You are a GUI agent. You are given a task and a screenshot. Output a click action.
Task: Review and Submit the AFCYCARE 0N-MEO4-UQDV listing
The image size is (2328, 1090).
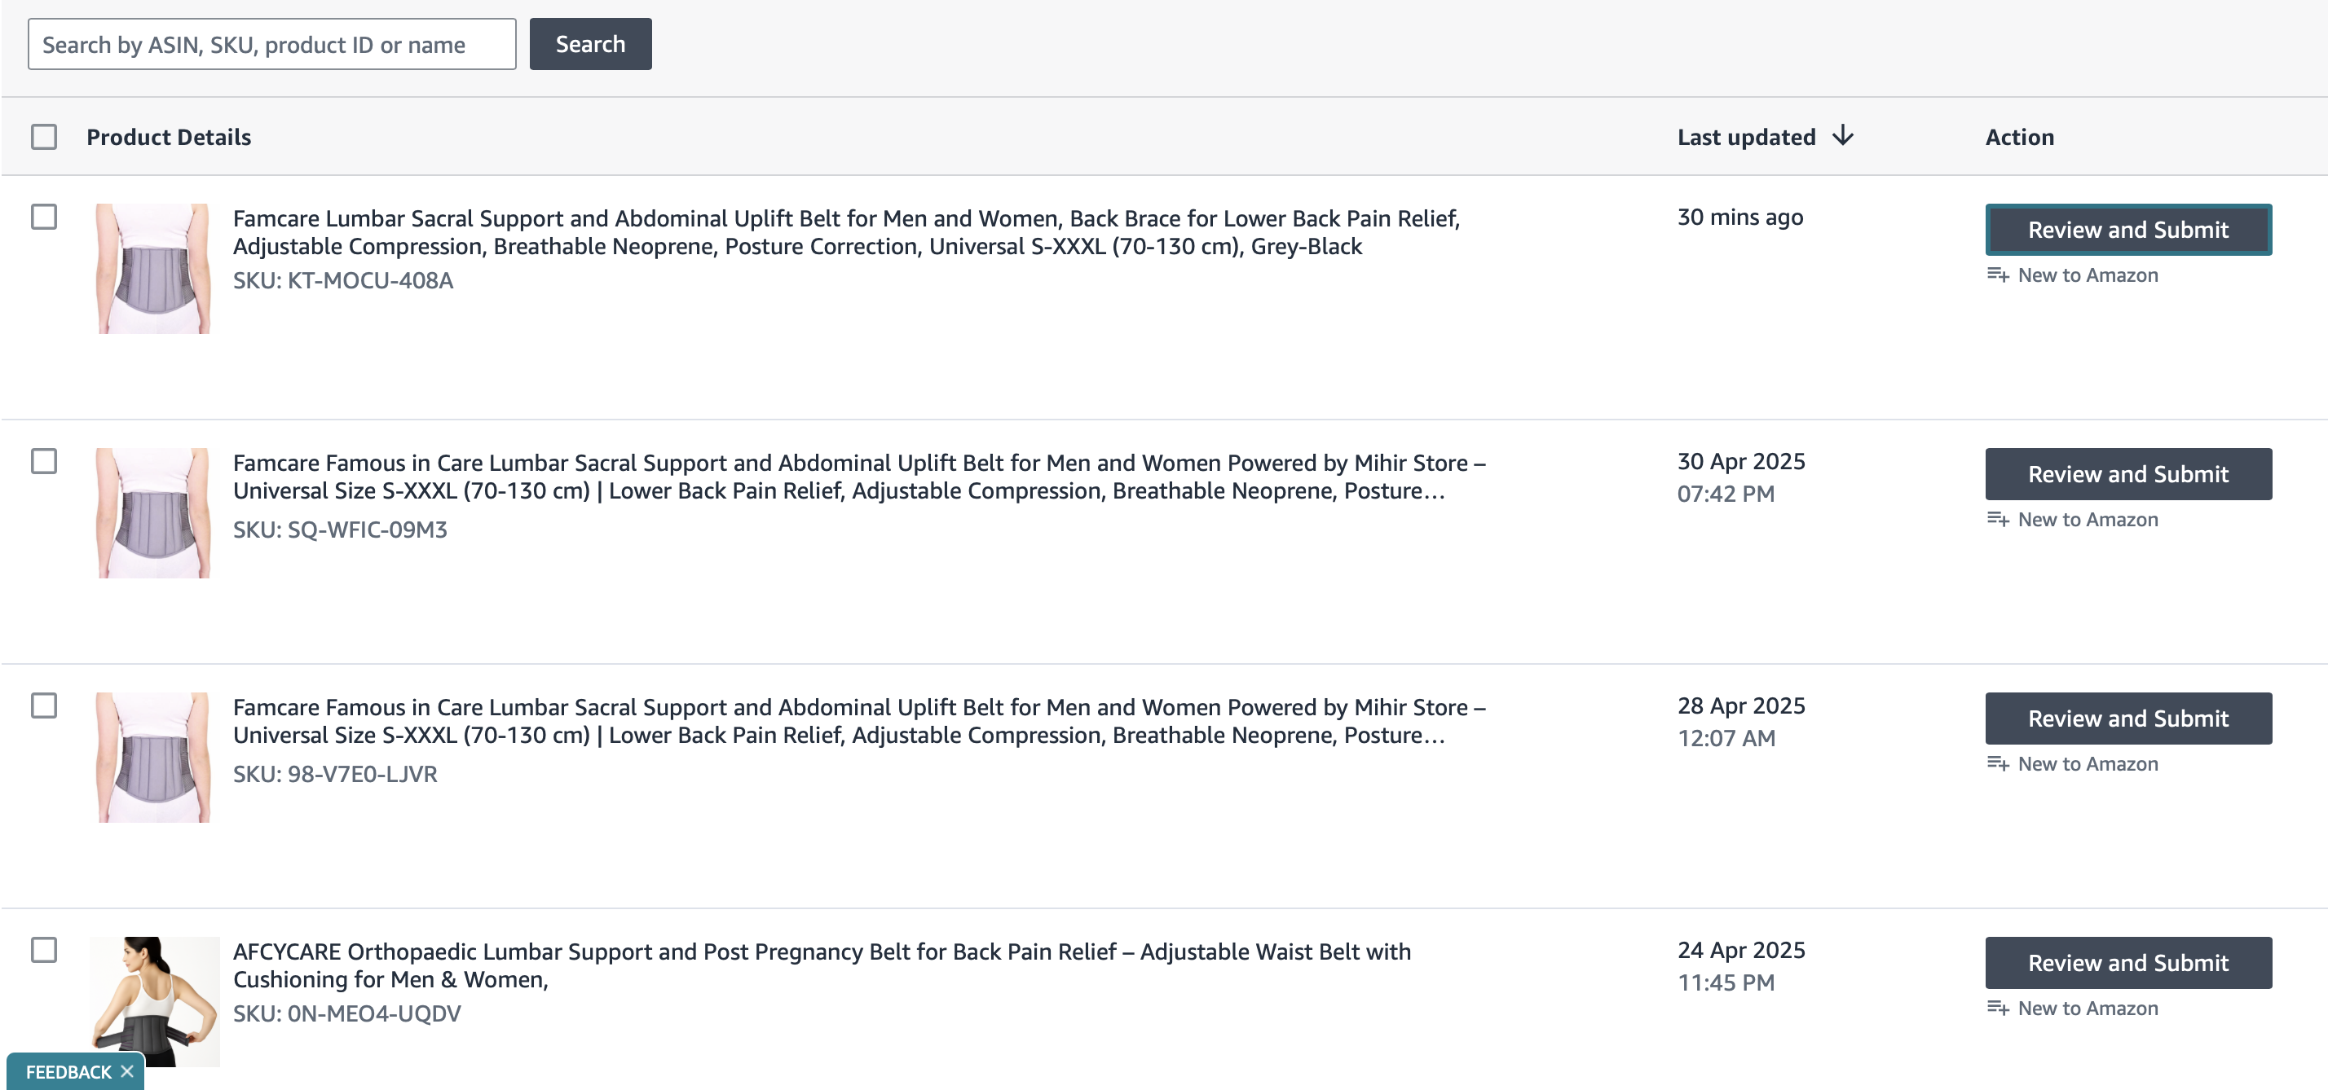click(2128, 963)
